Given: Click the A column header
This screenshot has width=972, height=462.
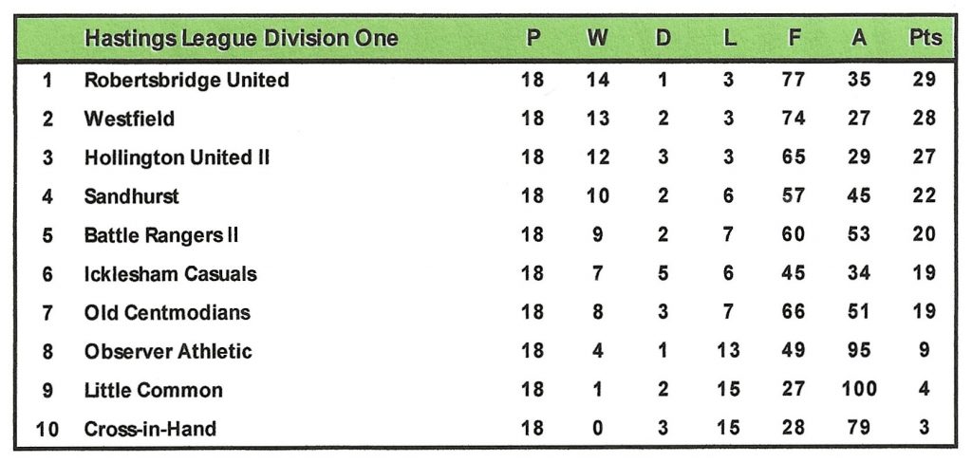Looking at the screenshot, I should 859,39.
